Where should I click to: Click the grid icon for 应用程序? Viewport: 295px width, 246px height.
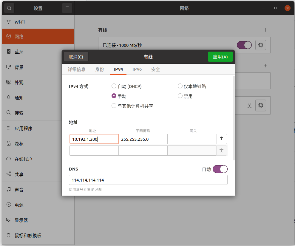9,128
